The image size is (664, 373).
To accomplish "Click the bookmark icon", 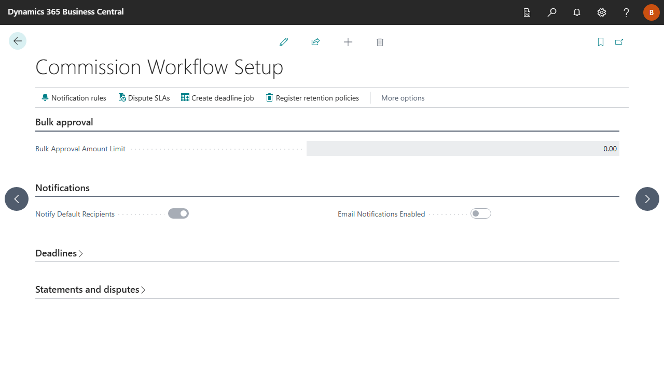I will pos(601,42).
